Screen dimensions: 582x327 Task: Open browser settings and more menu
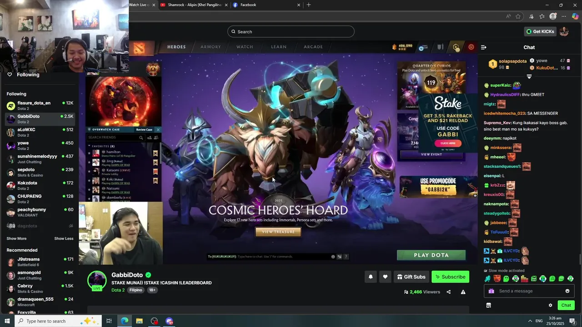pyautogui.click(x=564, y=16)
